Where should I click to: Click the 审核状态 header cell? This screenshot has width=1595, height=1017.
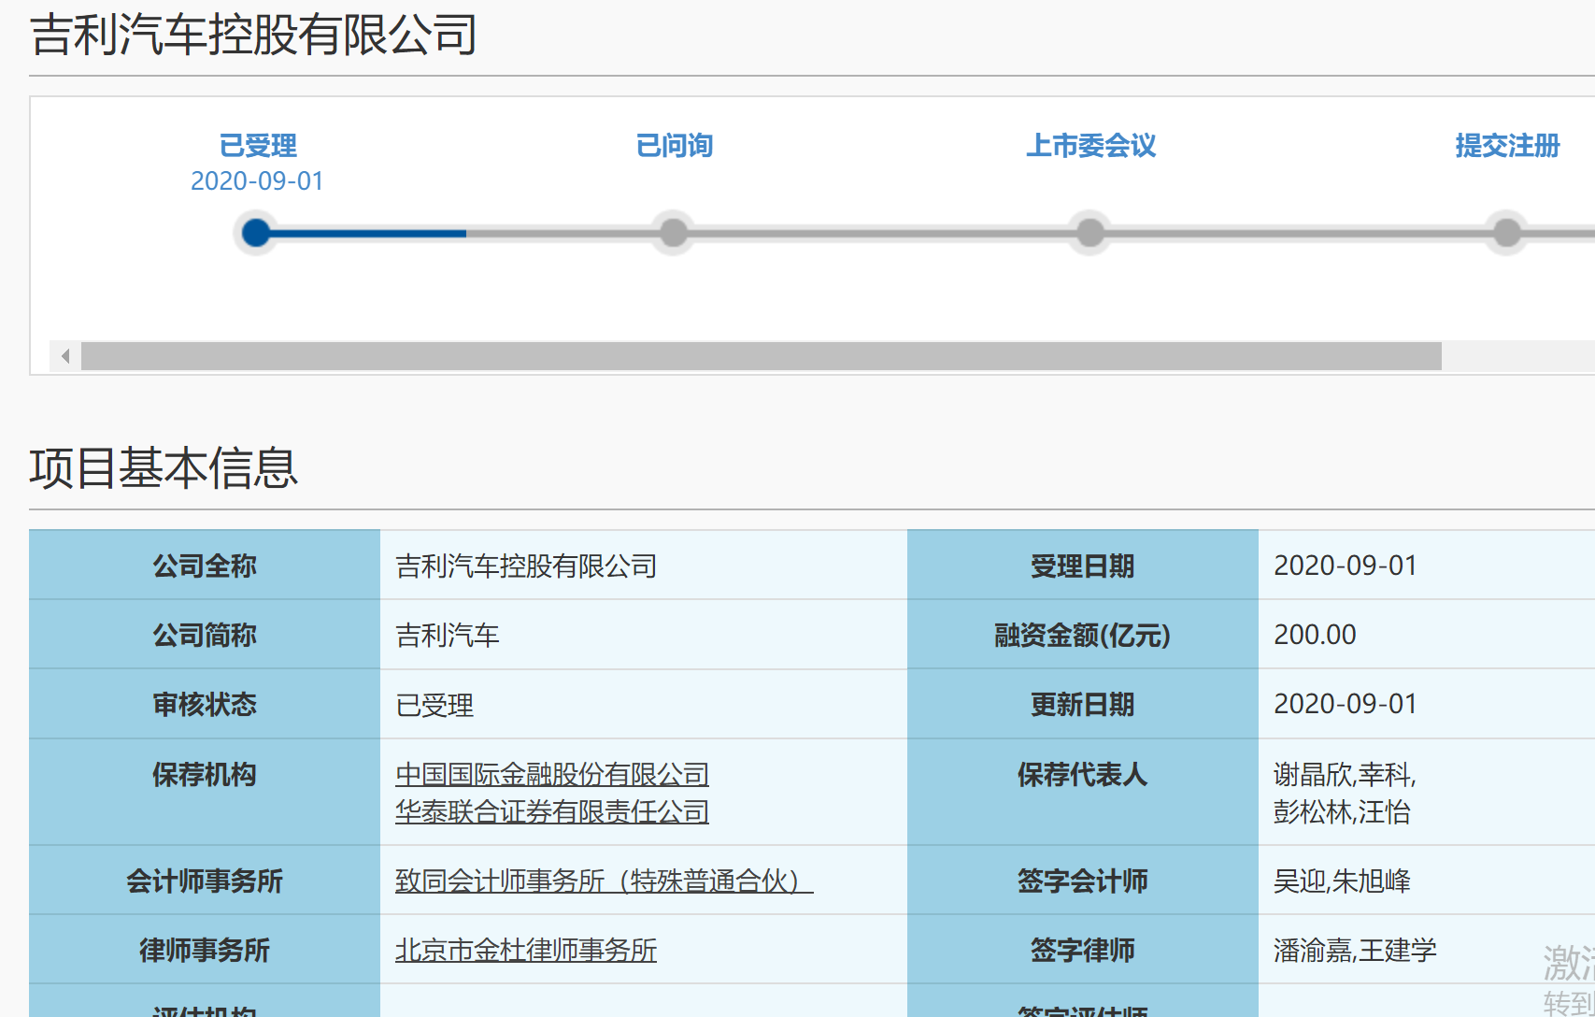[x=205, y=704]
